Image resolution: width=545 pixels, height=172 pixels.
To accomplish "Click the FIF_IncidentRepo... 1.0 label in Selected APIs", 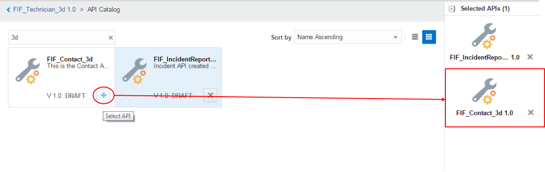I will pyautogui.click(x=484, y=57).
